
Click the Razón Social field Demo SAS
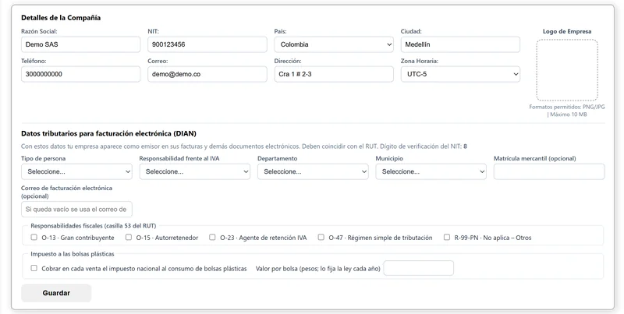81,44
